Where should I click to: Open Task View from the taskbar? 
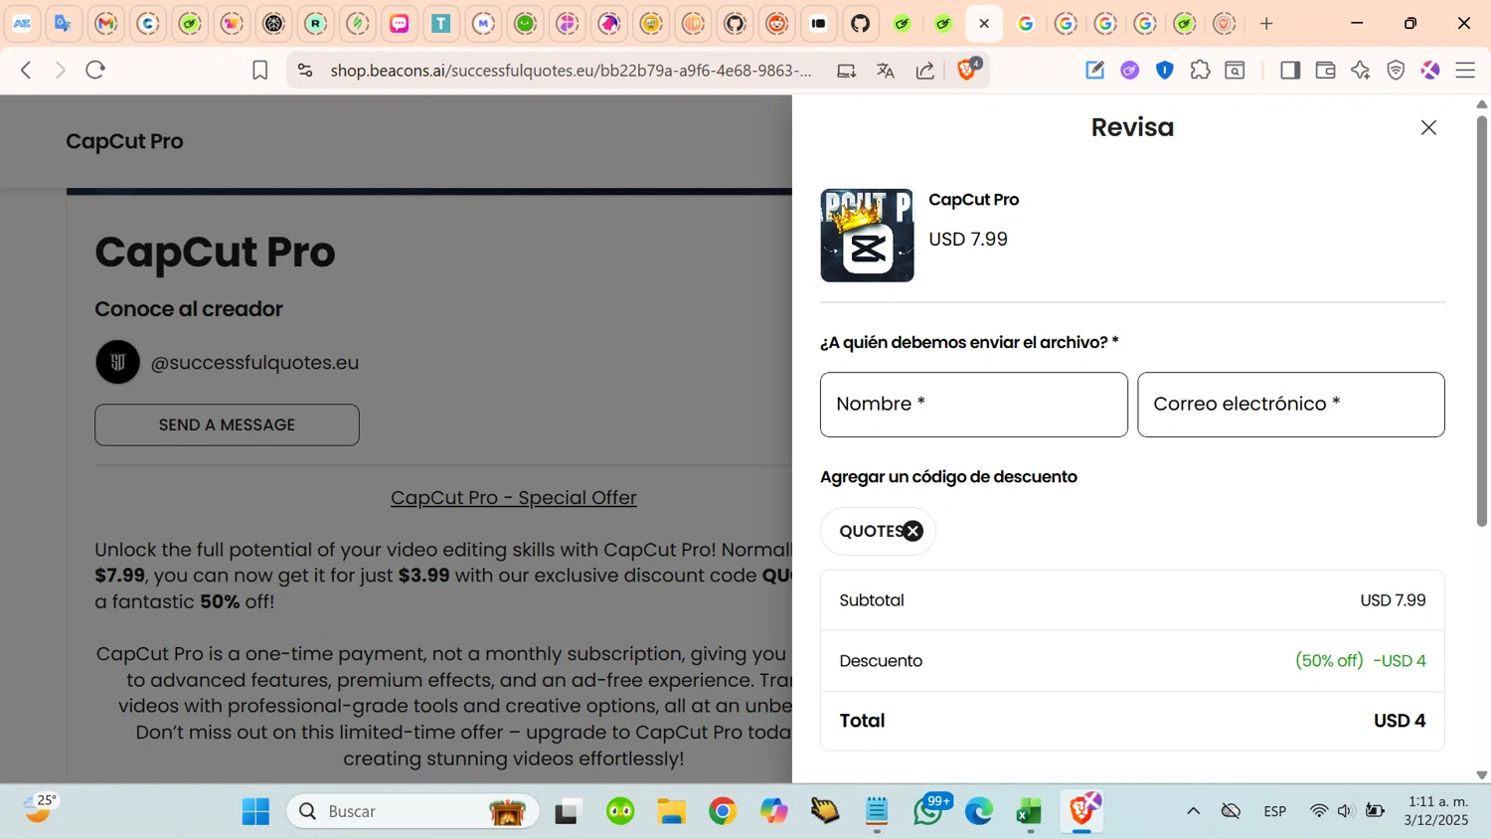pyautogui.click(x=568, y=811)
